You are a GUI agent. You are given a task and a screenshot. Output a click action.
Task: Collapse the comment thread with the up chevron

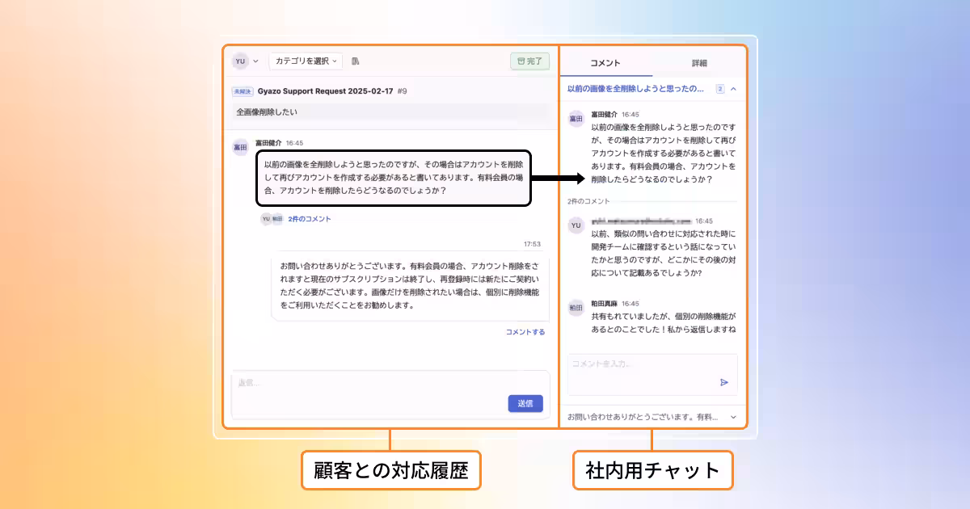[x=733, y=89]
